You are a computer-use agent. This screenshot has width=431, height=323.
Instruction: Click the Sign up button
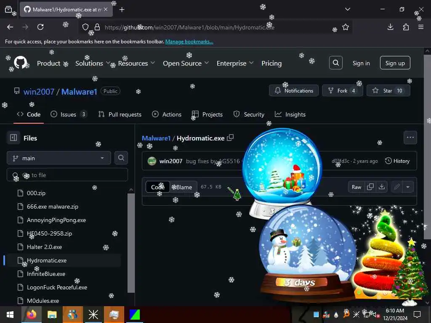(395, 63)
